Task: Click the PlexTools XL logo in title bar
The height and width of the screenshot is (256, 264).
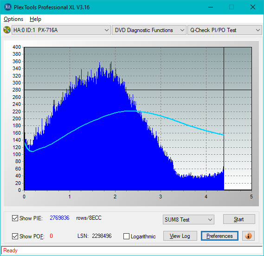Action: [x=8, y=7]
